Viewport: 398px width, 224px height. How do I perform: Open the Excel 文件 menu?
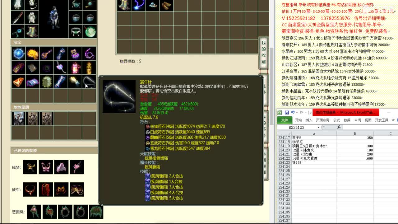[285, 120]
